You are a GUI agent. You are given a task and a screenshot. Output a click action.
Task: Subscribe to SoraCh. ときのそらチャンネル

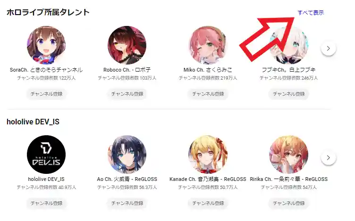pyautogui.click(x=46, y=94)
